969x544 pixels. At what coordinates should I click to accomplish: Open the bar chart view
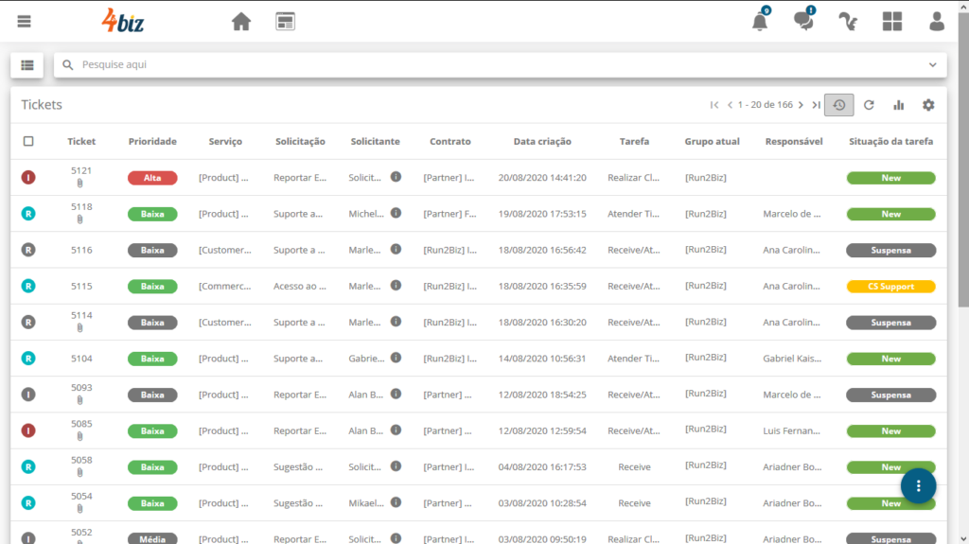(899, 105)
